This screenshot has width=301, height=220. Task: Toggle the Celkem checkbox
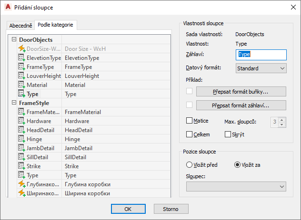click(190, 134)
